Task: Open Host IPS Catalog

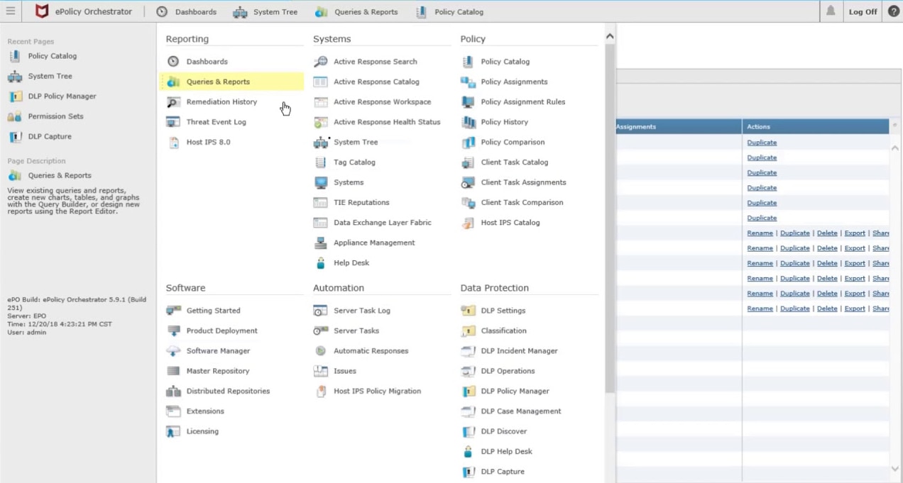Action: coord(510,222)
